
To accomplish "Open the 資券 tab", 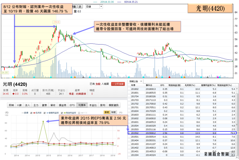I will pyautogui.click(x=44, y=105).
